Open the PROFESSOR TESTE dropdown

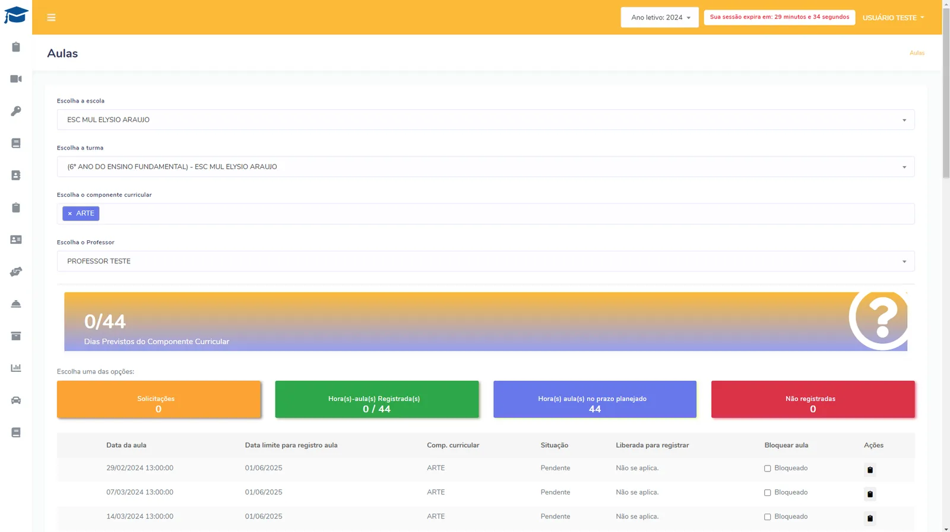click(486, 261)
